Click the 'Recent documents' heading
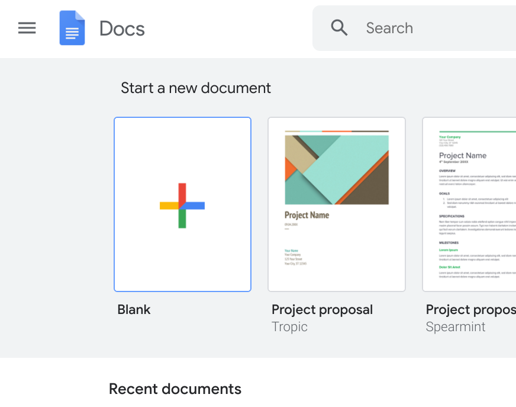The height and width of the screenshot is (407, 516). 175,389
